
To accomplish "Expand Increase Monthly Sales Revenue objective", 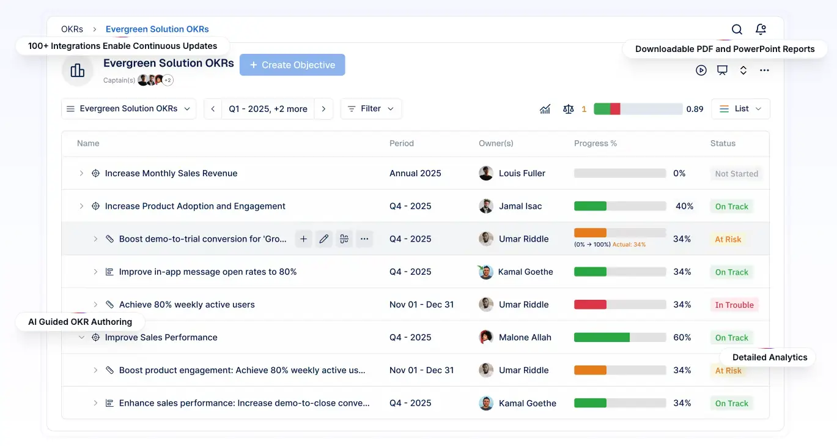I will (x=81, y=174).
